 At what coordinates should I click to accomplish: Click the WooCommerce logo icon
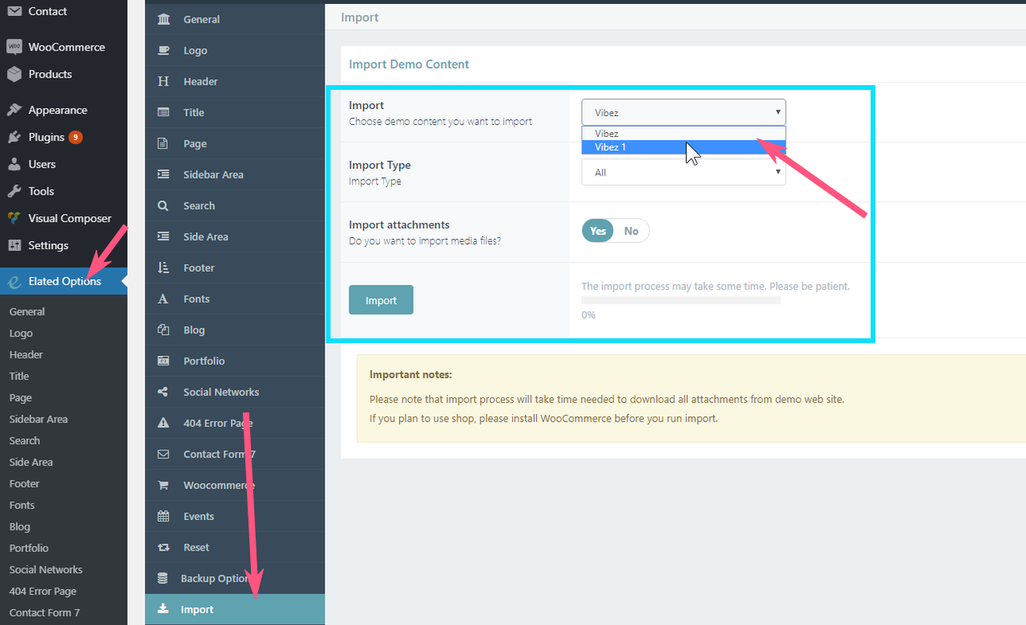pyautogui.click(x=14, y=47)
